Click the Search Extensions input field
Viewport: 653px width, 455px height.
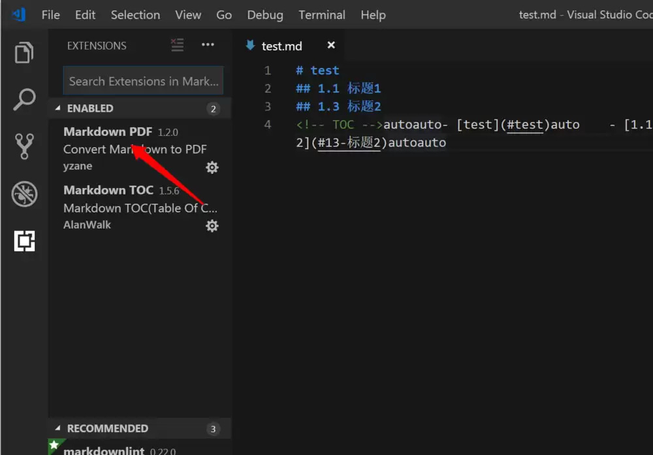tap(143, 80)
